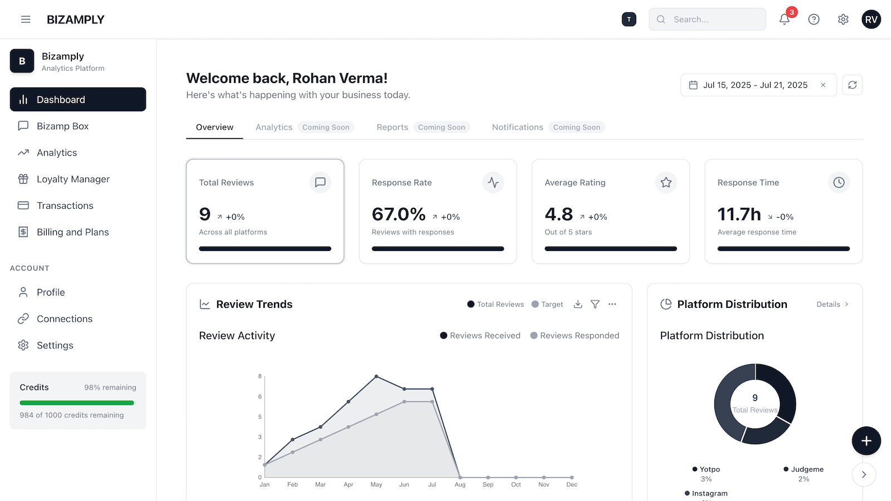Viewport: 891px width, 501px height.
Task: Open Billing and Plans page
Action: (72, 232)
